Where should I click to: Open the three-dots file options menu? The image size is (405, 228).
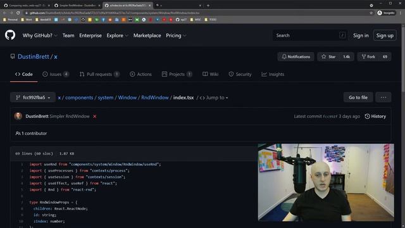383,98
